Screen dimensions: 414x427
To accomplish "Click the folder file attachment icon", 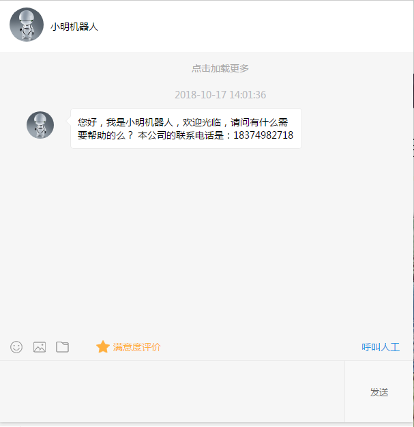I will coord(62,347).
